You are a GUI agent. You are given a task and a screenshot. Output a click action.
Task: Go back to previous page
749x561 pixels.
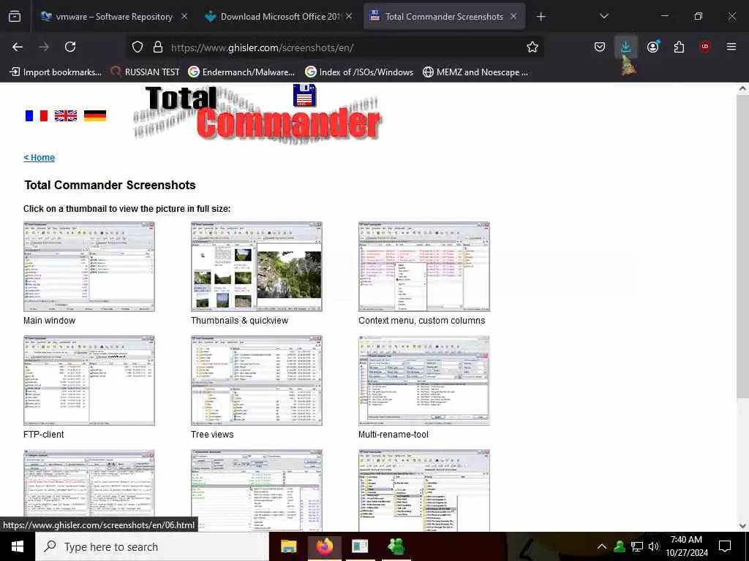tap(18, 47)
